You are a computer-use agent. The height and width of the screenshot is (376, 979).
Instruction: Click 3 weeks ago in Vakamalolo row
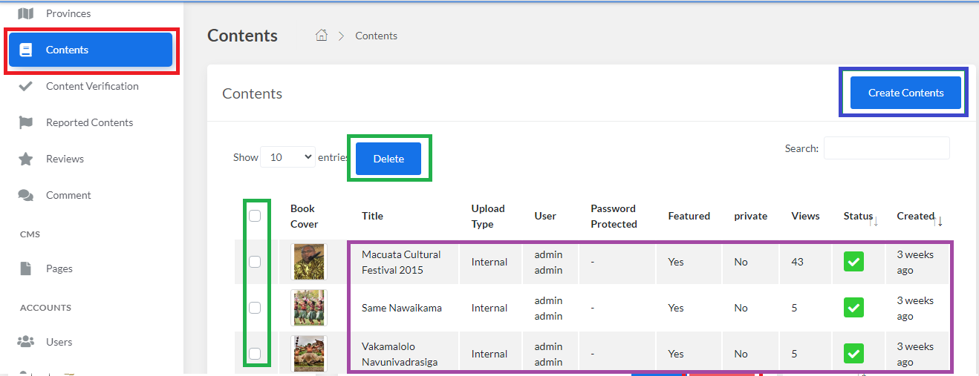[x=915, y=354]
